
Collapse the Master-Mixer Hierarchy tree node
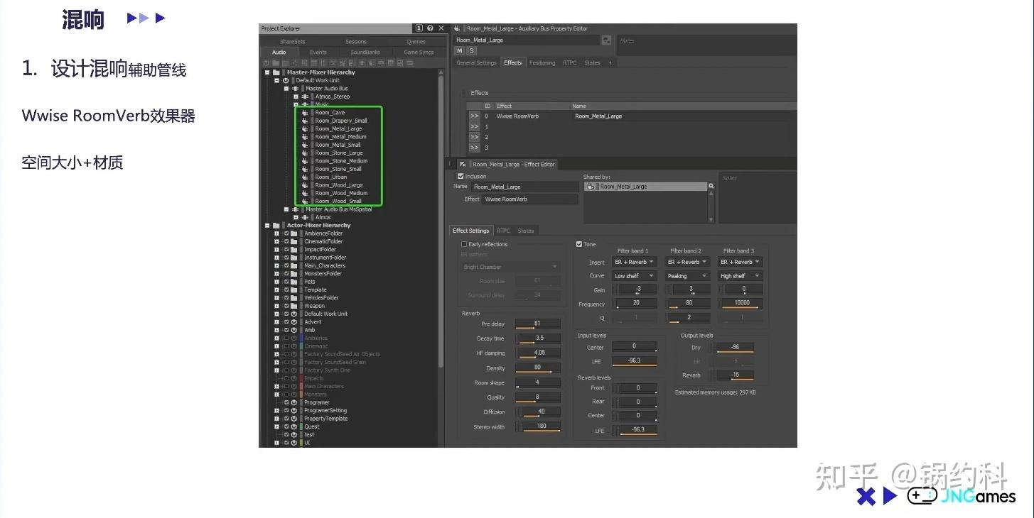pos(267,72)
